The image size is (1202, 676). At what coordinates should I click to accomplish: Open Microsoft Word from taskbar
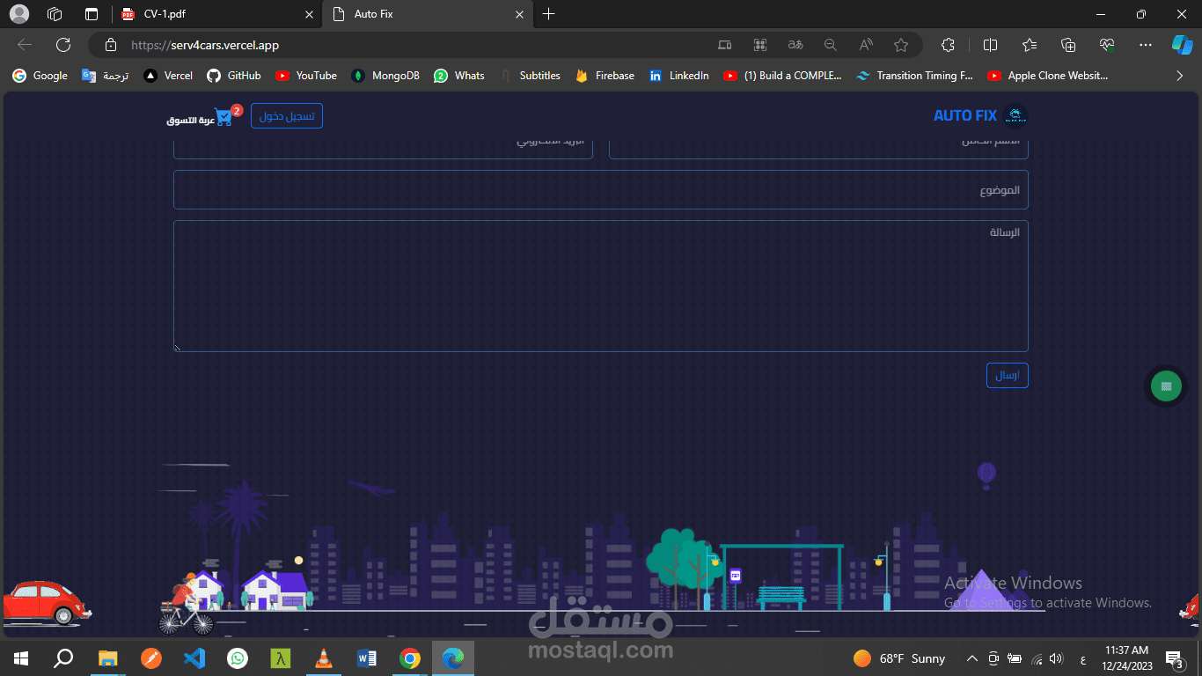[367, 658]
